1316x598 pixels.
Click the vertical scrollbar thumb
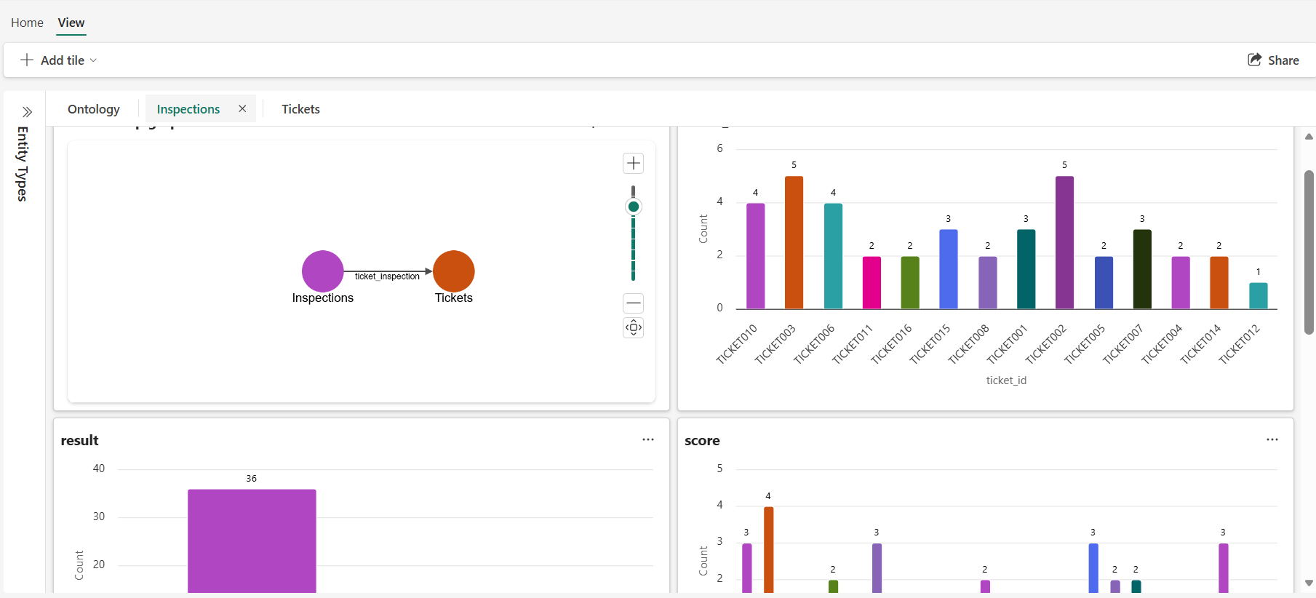point(1309,252)
